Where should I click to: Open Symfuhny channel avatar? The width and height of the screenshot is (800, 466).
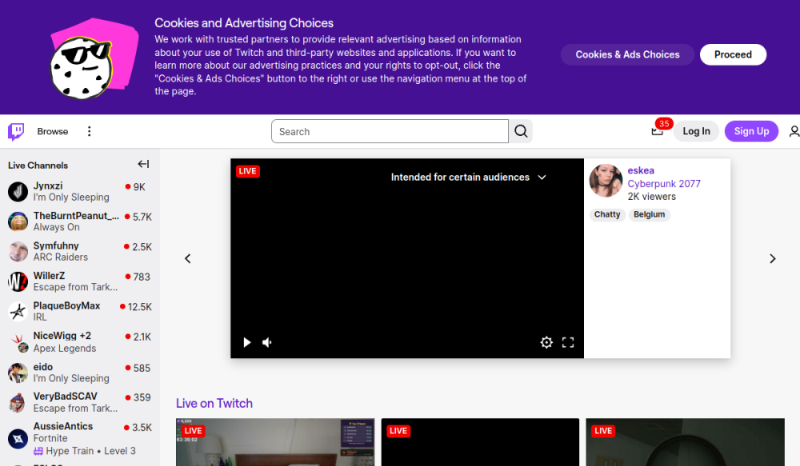(x=18, y=252)
